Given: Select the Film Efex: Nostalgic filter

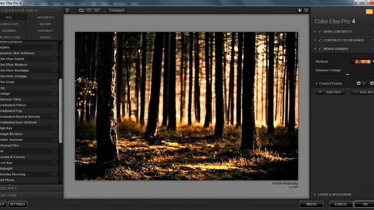Looking at the screenshot, I should coord(29,71).
